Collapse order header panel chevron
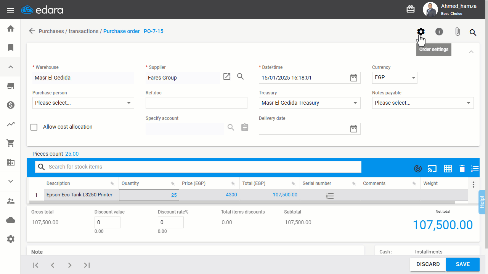This screenshot has height=274, width=488. pos(471,51)
